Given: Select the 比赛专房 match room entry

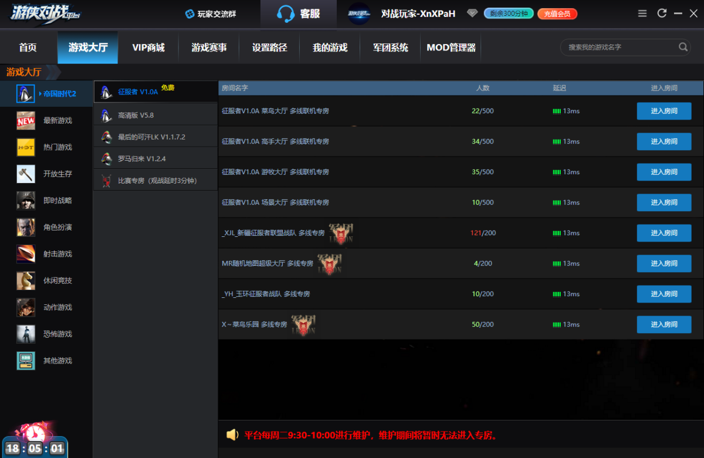Looking at the screenshot, I should (x=155, y=180).
